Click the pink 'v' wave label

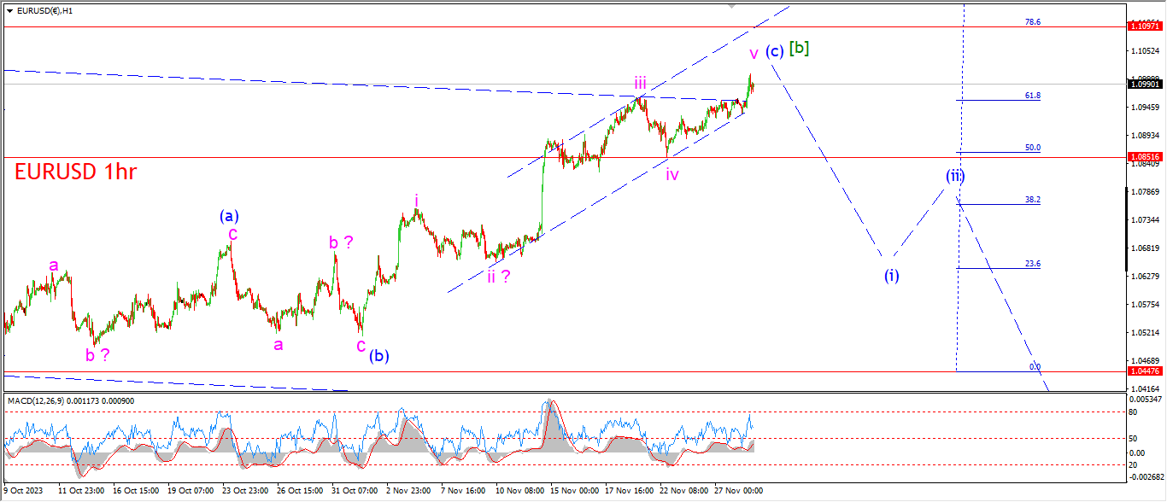754,54
